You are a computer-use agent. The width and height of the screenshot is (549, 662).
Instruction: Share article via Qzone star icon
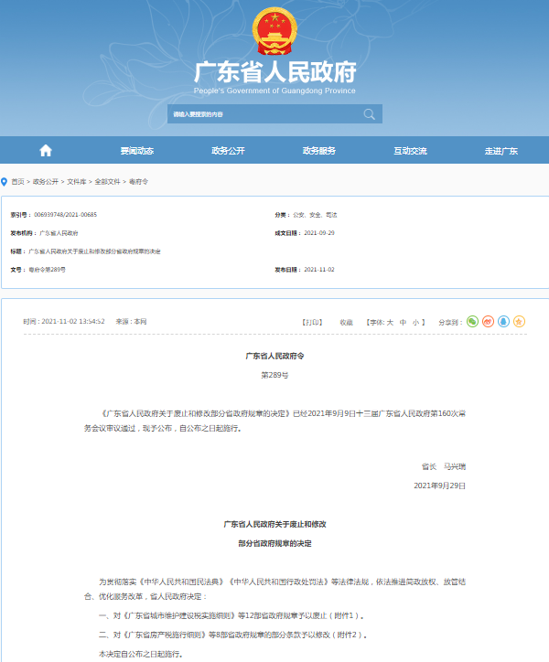519,322
